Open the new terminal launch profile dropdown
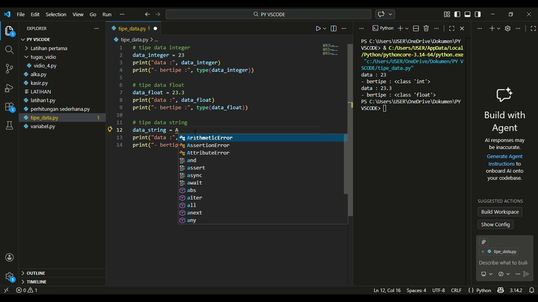This screenshot has height=302, width=538. click(x=407, y=29)
